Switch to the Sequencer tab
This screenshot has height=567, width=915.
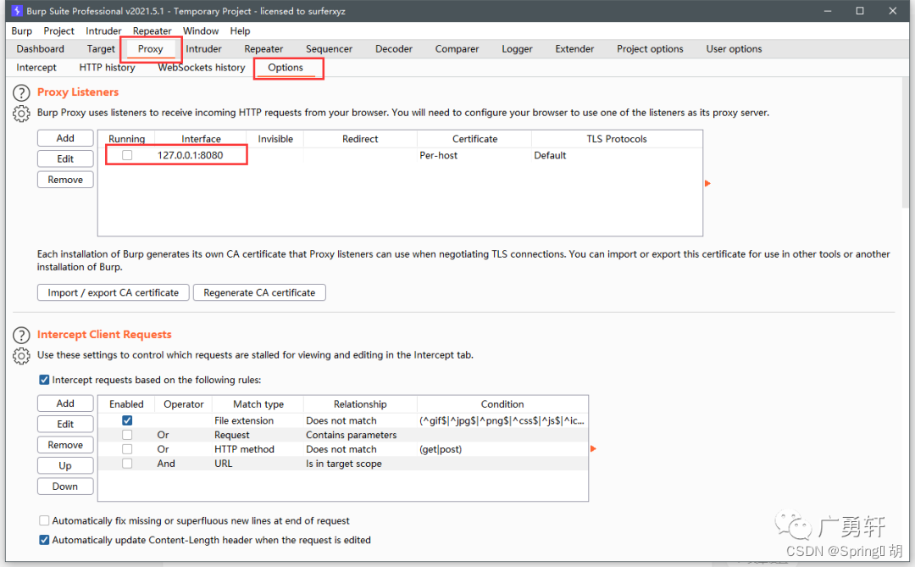[329, 49]
